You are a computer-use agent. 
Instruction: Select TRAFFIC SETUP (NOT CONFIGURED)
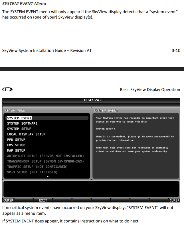(37, 167)
